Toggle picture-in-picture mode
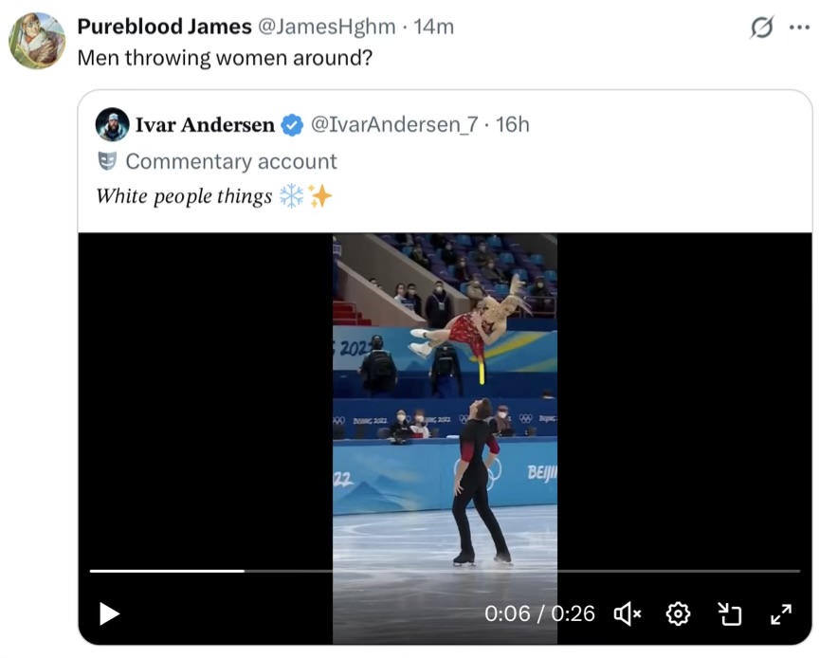 730,613
